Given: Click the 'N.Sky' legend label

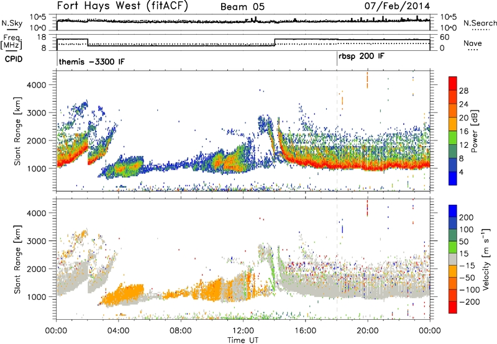Looking at the screenshot, I should pyautogui.click(x=12, y=23).
